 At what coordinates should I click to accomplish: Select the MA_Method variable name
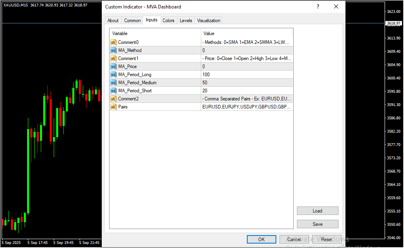(x=130, y=50)
